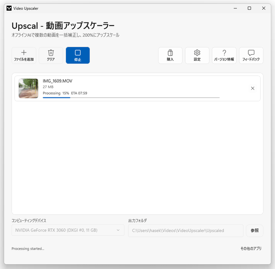Close the Video Upscaler window

click(x=264, y=8)
